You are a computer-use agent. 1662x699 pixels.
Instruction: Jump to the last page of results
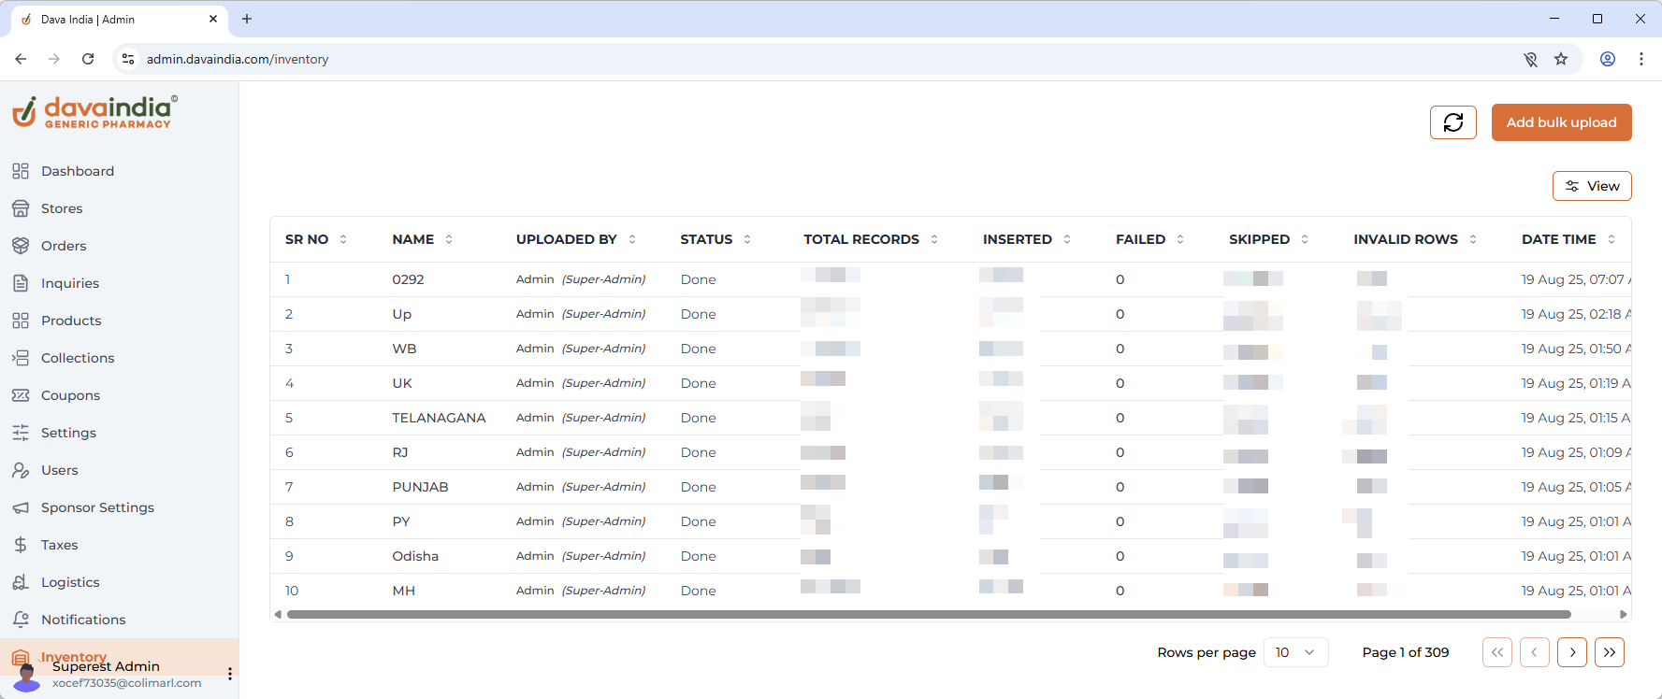[x=1609, y=652]
